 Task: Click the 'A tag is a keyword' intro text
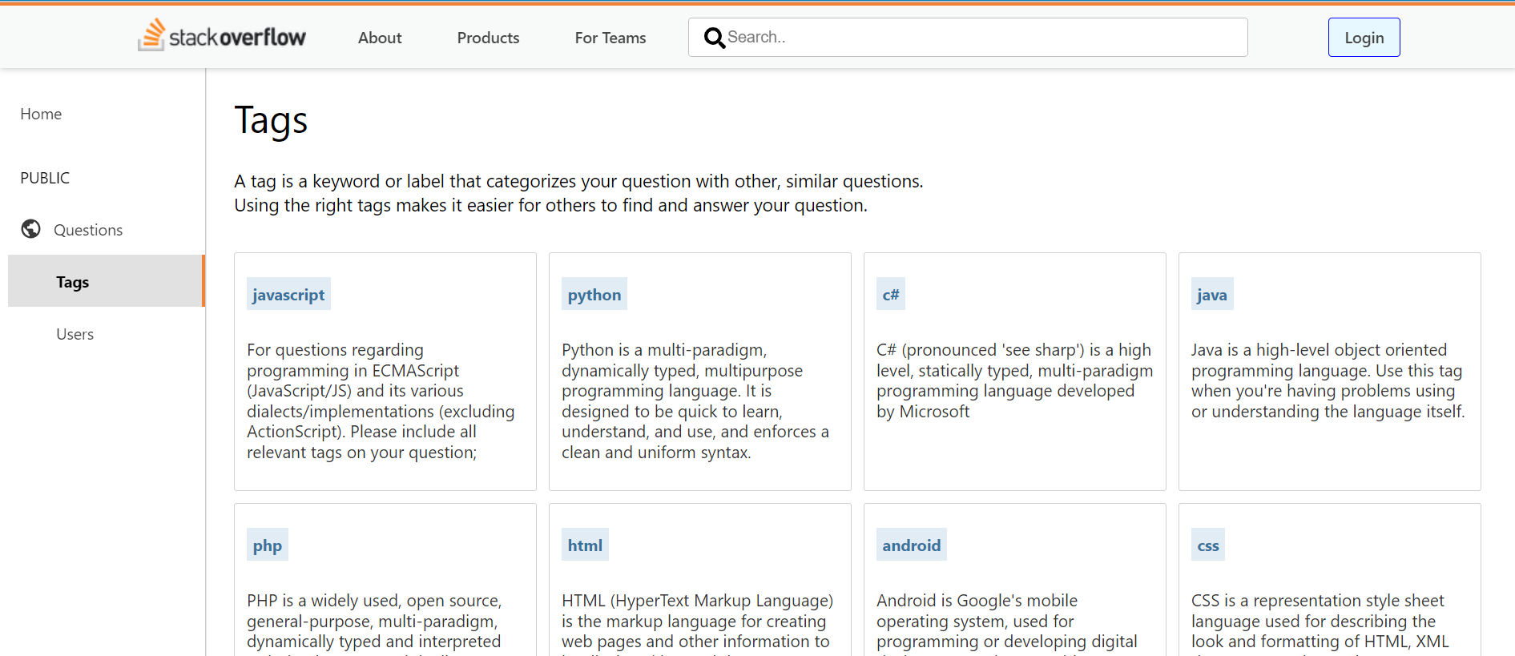(x=578, y=193)
